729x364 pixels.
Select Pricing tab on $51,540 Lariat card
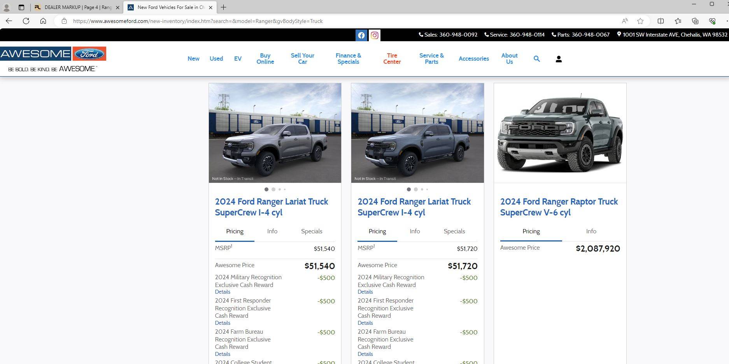click(235, 231)
